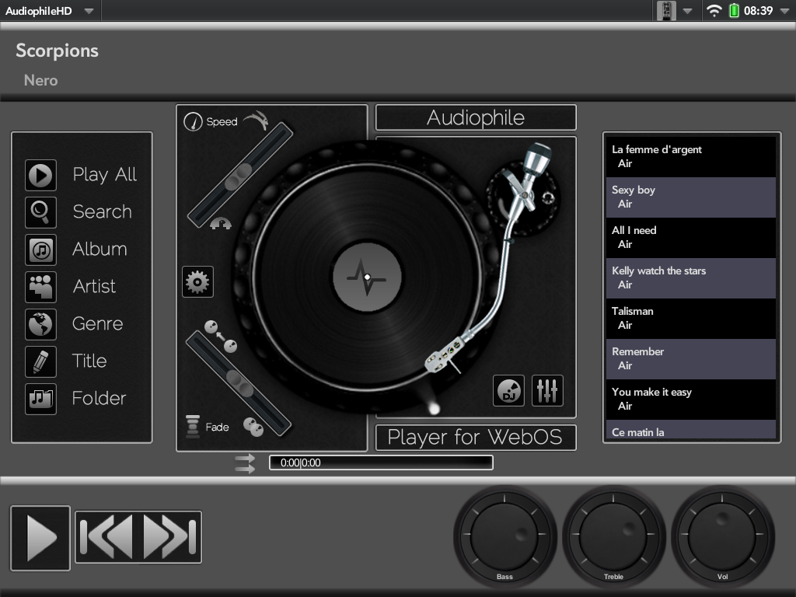Click the Audiophile title banner
The image size is (796, 597).
click(x=476, y=118)
